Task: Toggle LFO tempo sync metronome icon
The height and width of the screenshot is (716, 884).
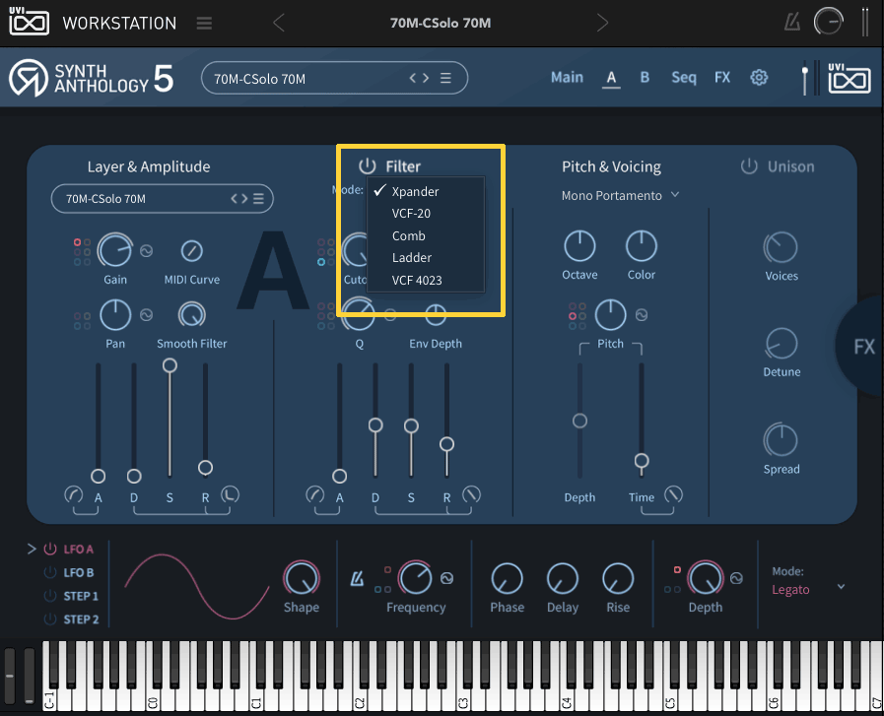Action: 357,578
